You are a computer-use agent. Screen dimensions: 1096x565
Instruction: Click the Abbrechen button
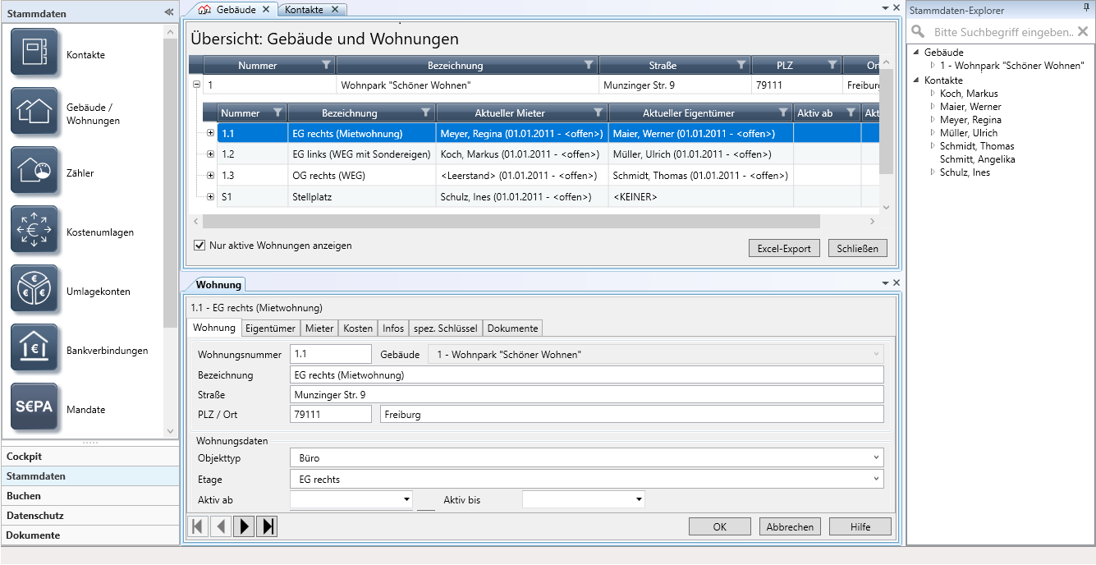(x=789, y=527)
